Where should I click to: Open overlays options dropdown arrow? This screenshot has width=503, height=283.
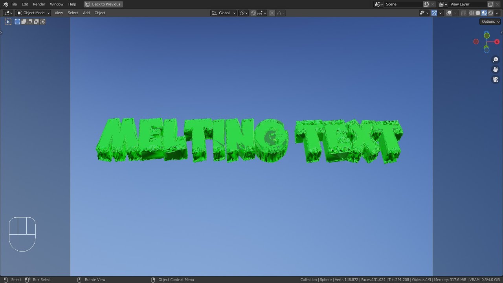[x=455, y=13]
